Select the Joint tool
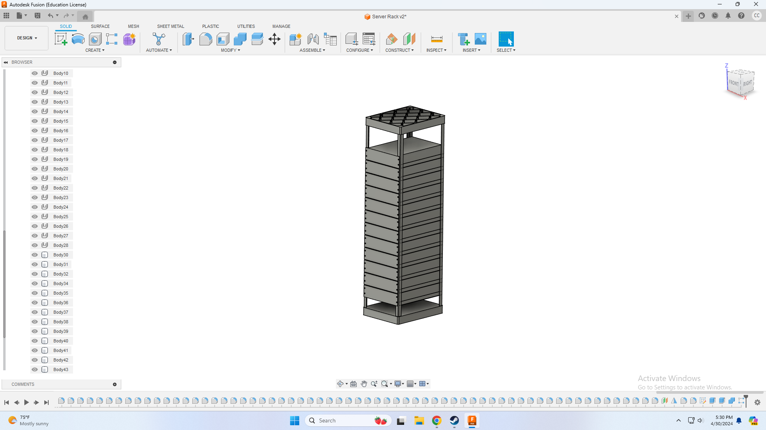This screenshot has height=430, width=766. 313,39
